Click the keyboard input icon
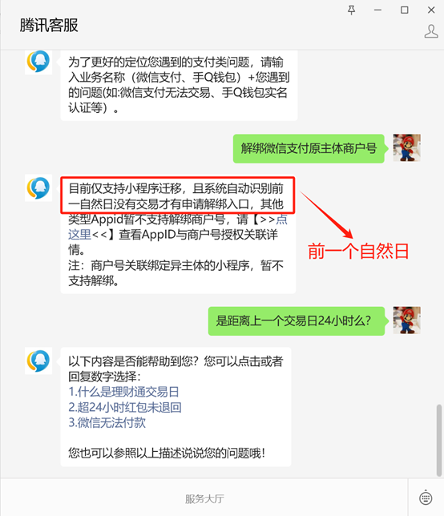 pos(426,498)
